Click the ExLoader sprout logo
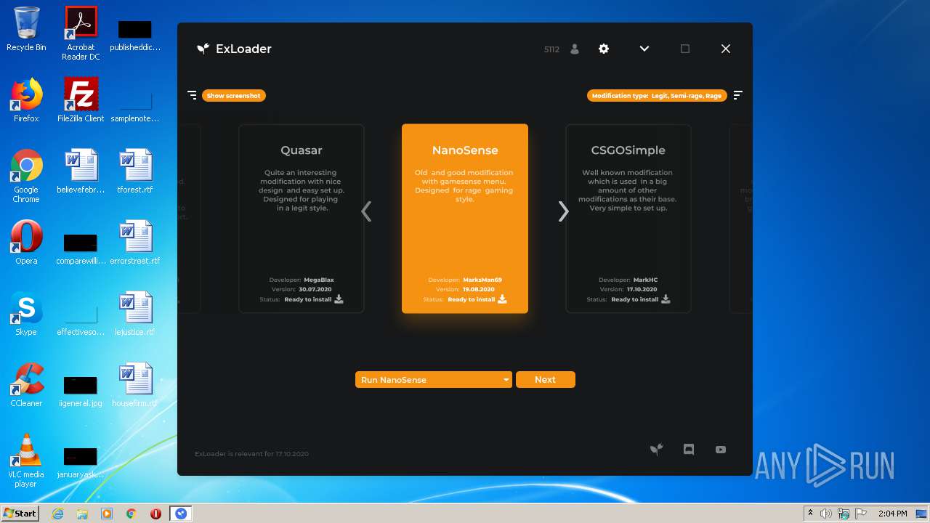Image resolution: width=930 pixels, height=523 pixels. tap(203, 49)
